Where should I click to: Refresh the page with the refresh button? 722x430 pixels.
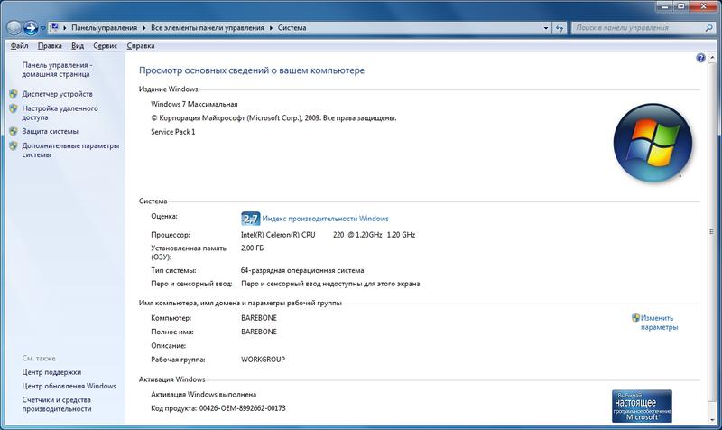[x=559, y=28]
